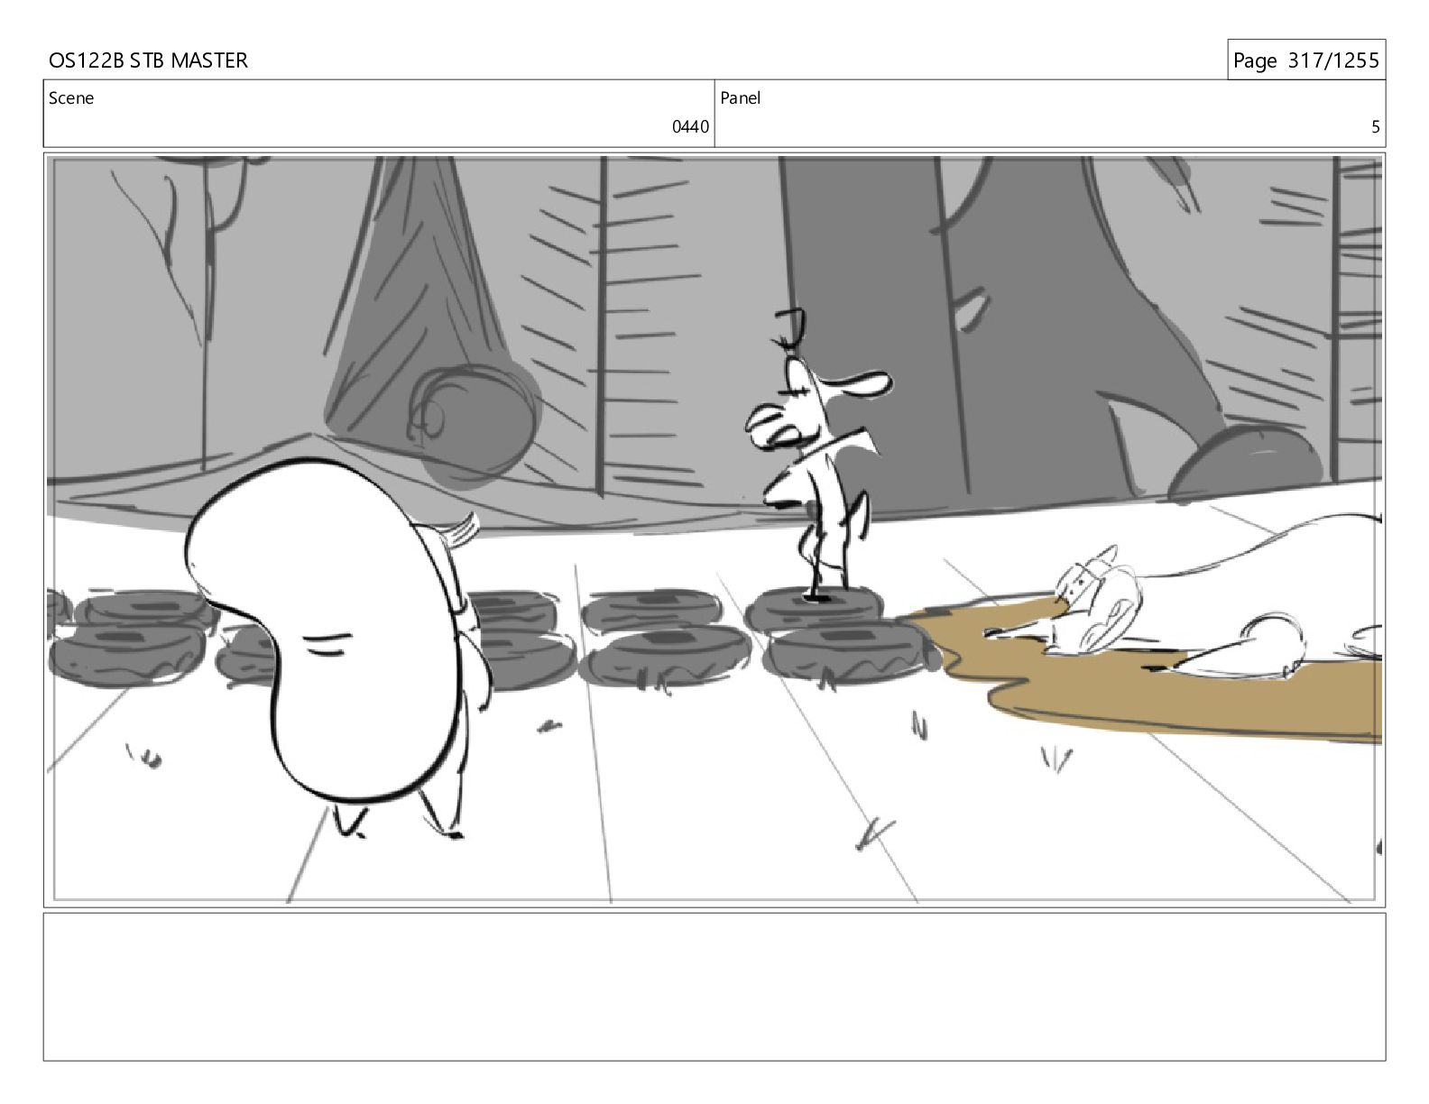
Task: Click the Scene label
Action: pos(71,98)
